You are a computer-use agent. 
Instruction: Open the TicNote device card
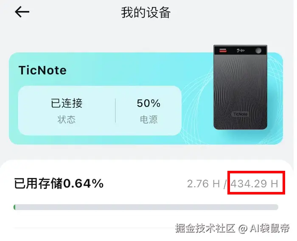click(146, 99)
